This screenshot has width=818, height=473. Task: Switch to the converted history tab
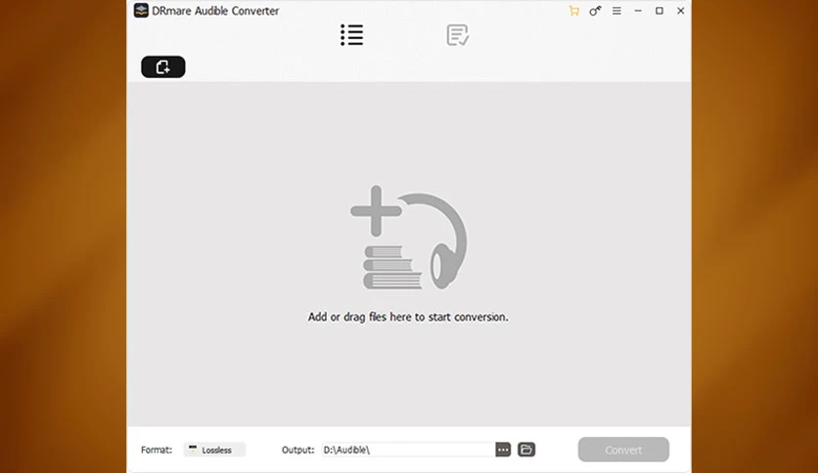458,35
